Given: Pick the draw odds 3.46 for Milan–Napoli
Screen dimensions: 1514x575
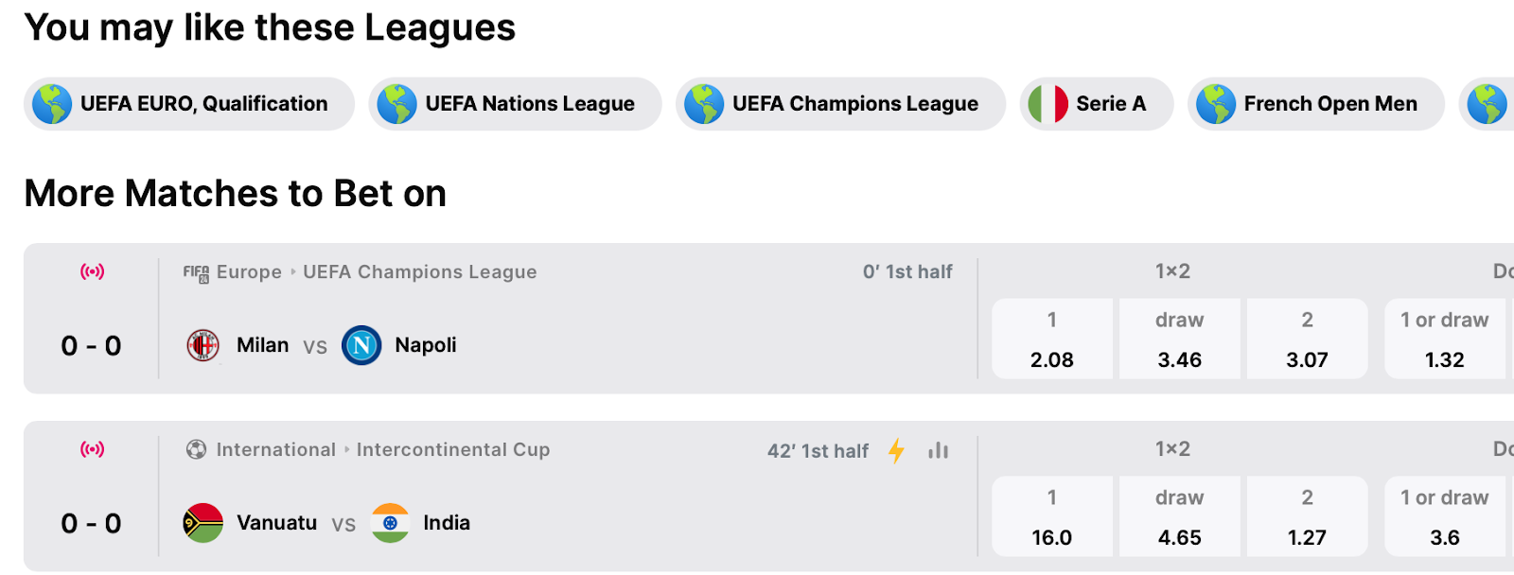Looking at the screenshot, I should (1180, 340).
